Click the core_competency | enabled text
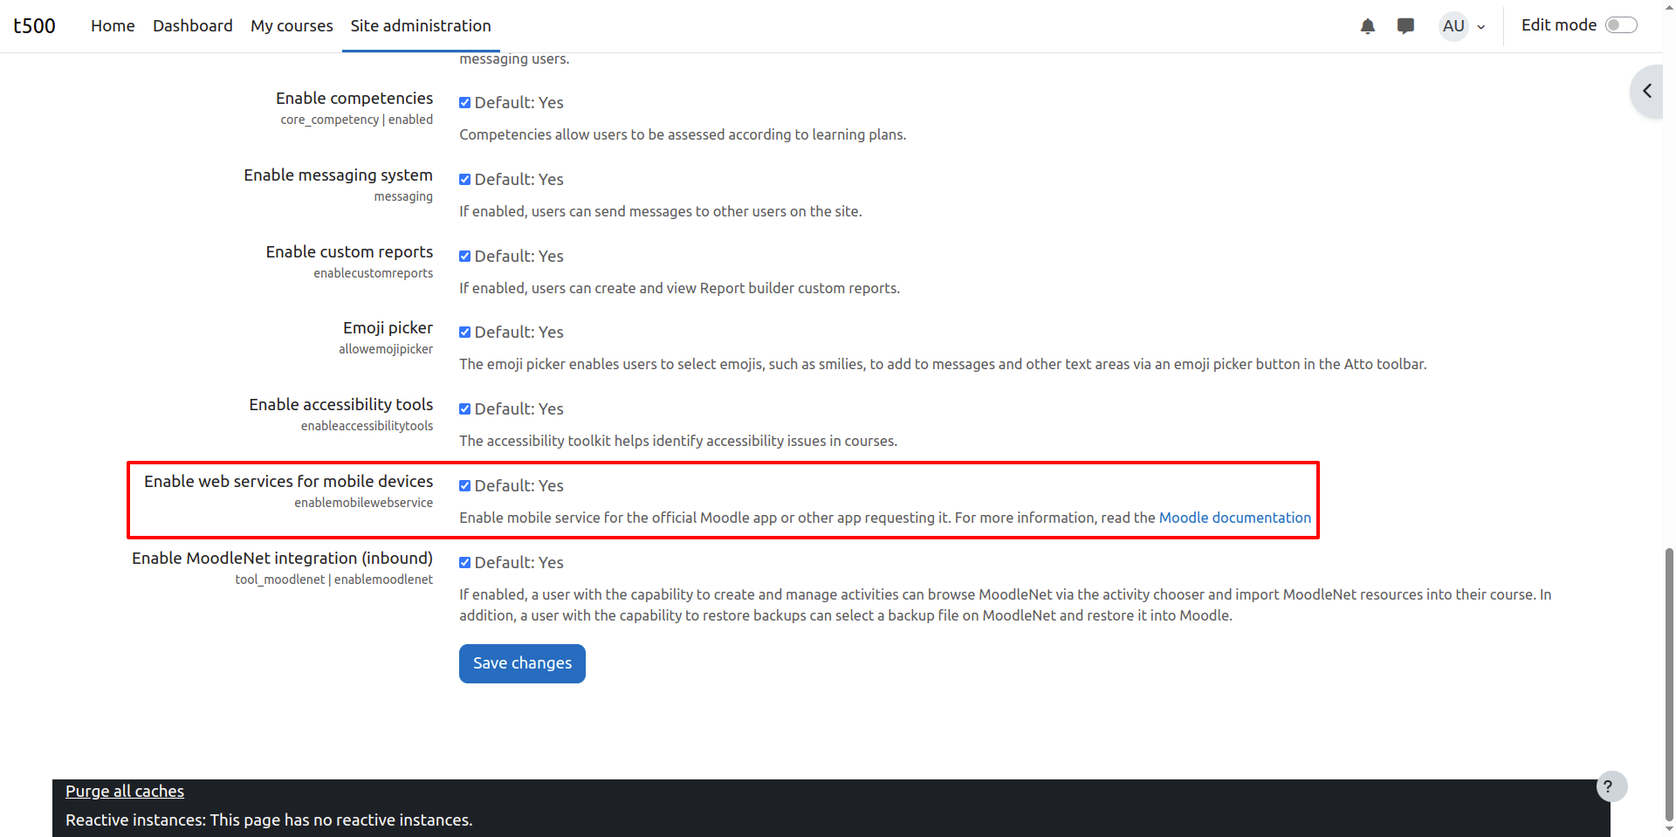 (x=356, y=120)
